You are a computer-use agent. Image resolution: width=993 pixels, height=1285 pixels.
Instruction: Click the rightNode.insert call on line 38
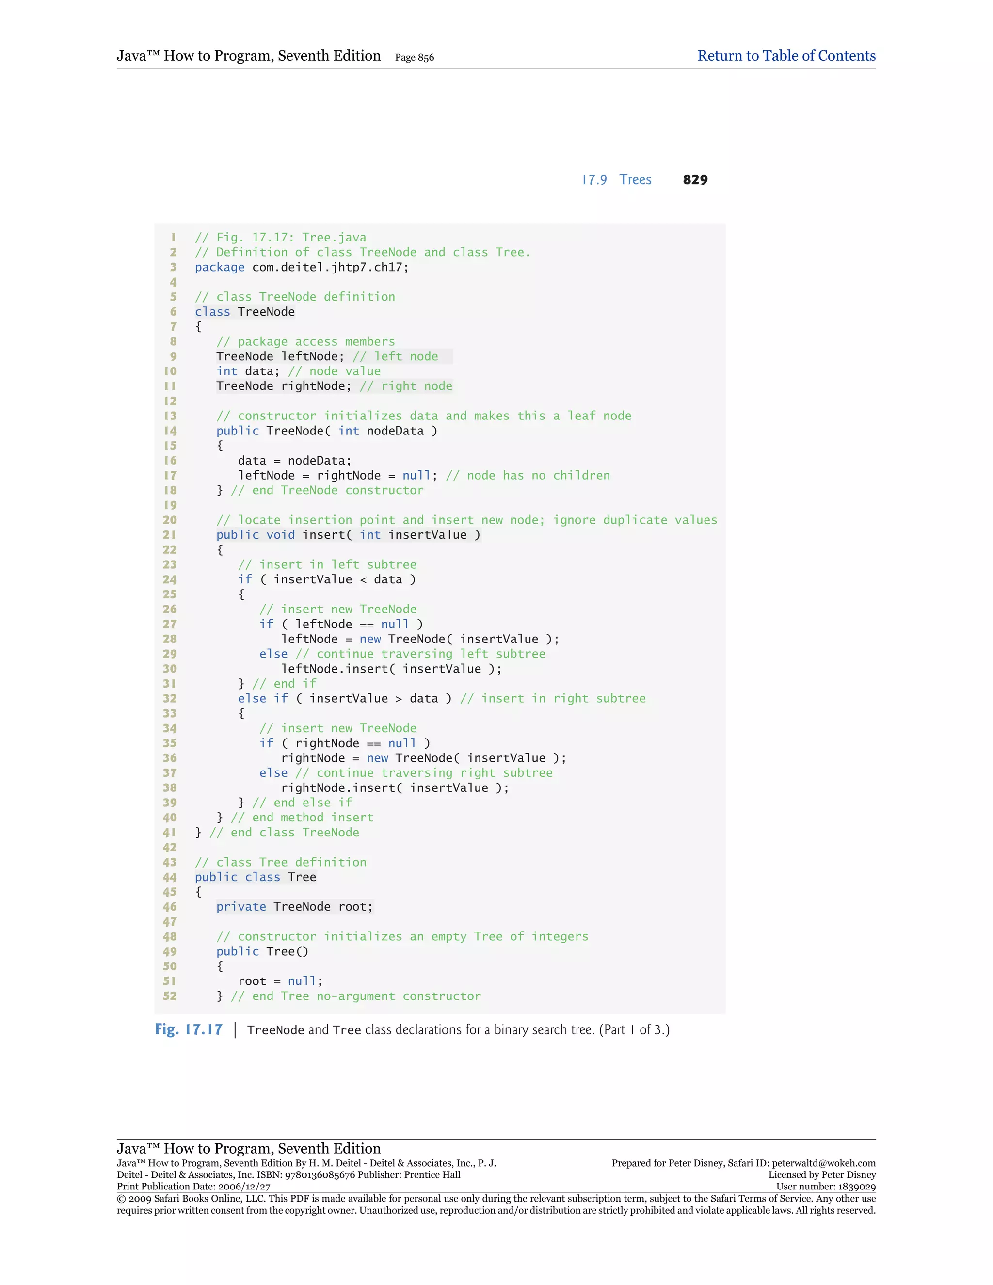coord(394,788)
